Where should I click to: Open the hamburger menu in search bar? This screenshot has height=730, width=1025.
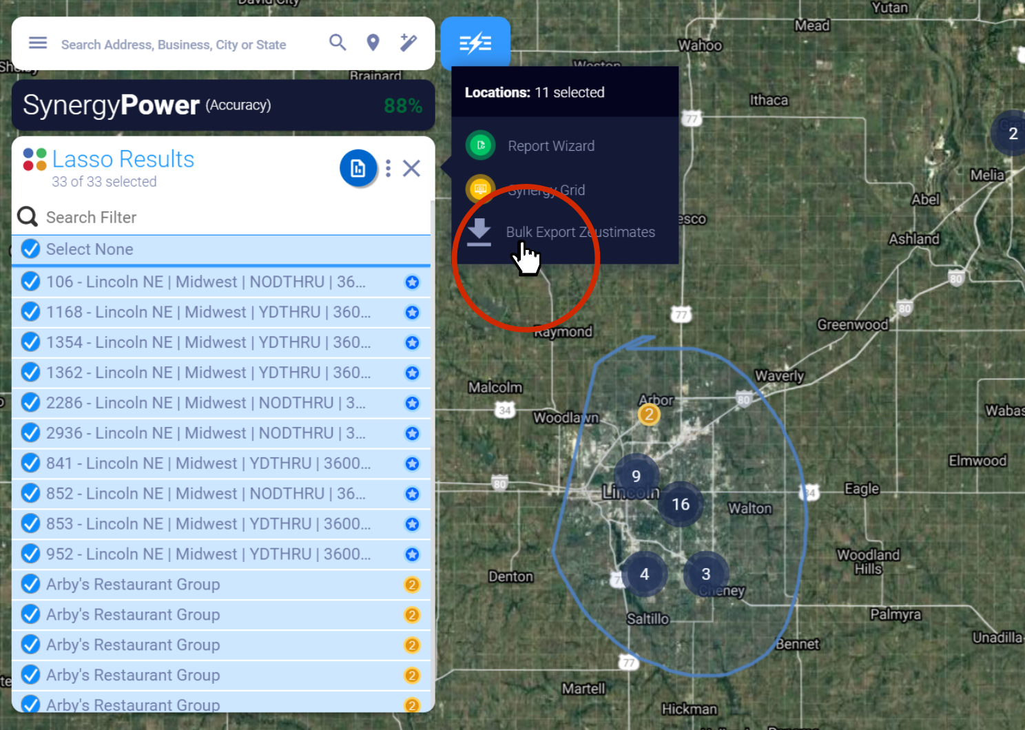click(x=38, y=43)
